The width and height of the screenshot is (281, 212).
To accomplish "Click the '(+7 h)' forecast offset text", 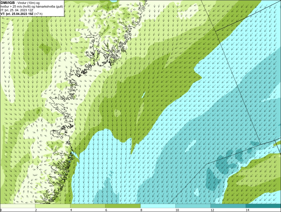I will 38,14.
